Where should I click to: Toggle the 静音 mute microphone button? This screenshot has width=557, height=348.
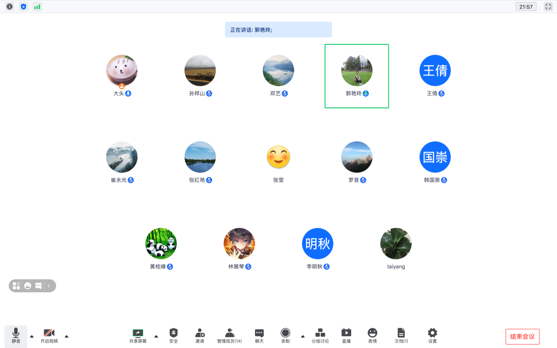pos(16,336)
